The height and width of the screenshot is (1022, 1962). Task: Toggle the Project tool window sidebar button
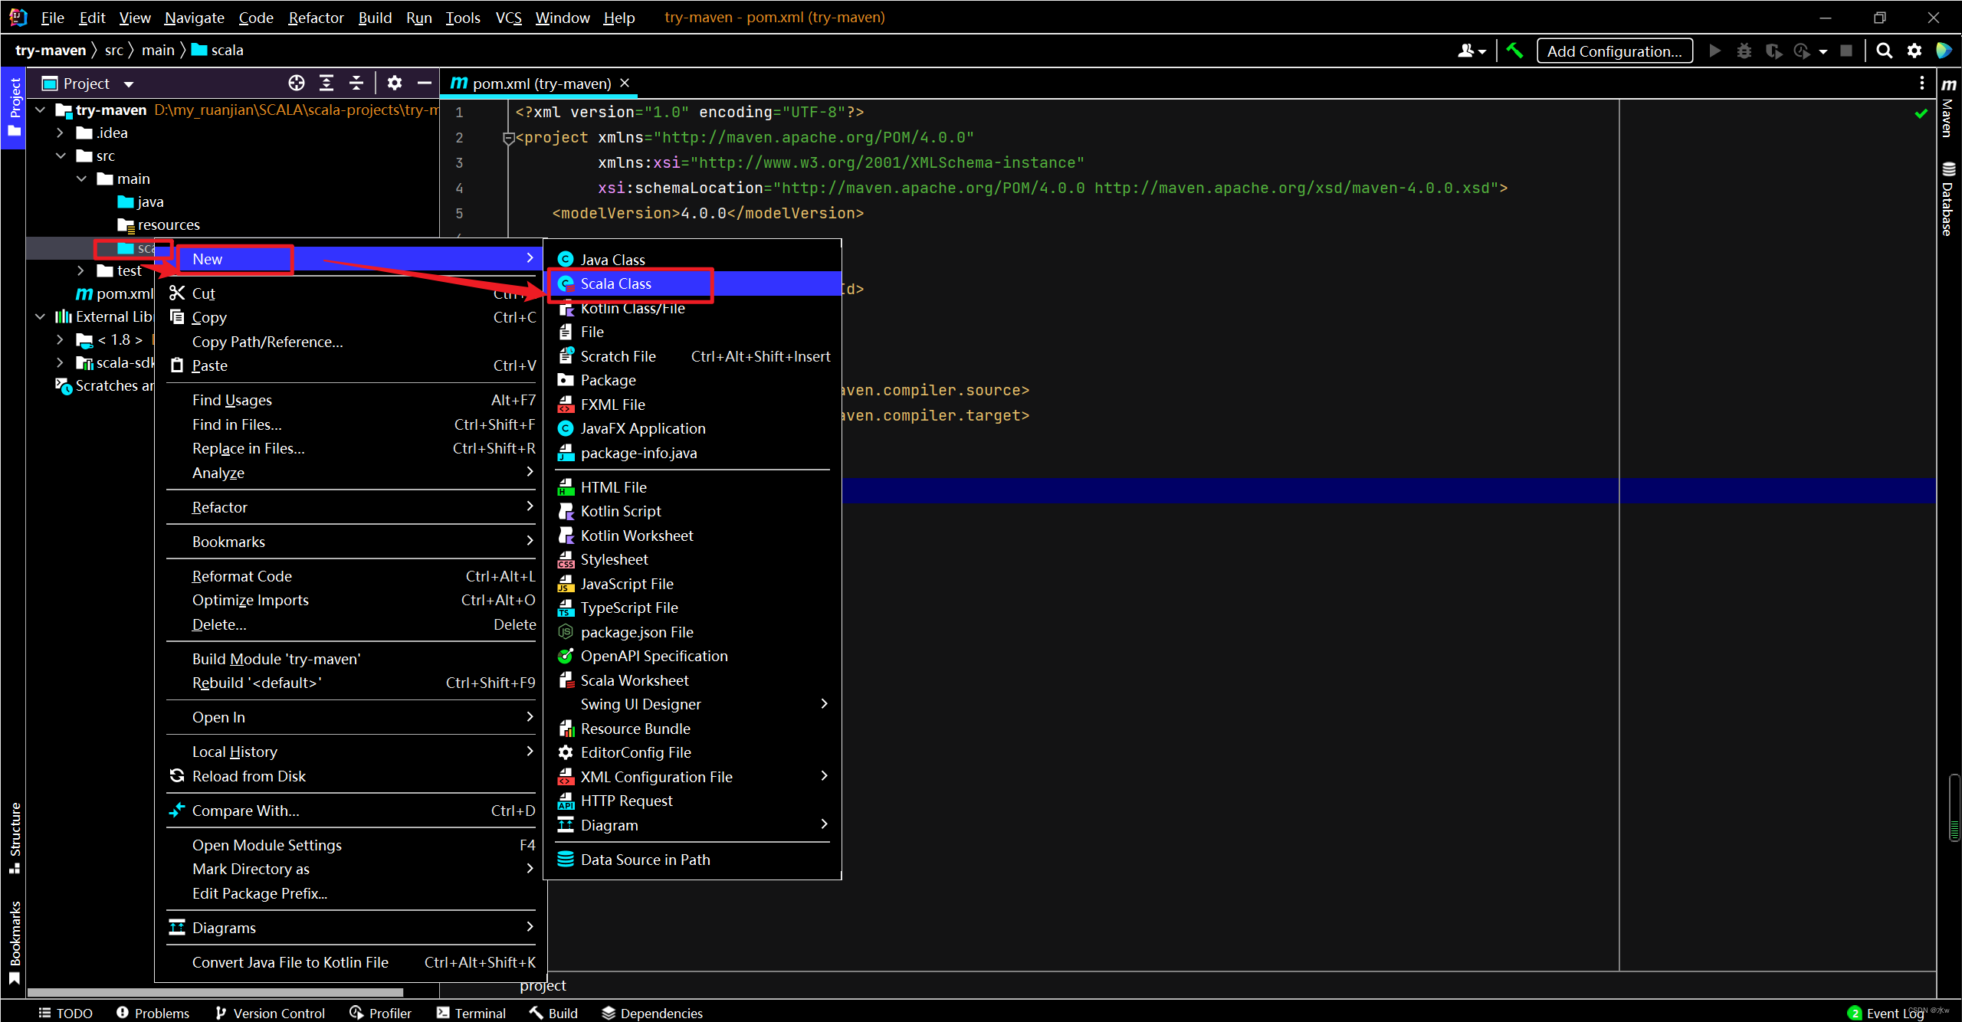[14, 107]
